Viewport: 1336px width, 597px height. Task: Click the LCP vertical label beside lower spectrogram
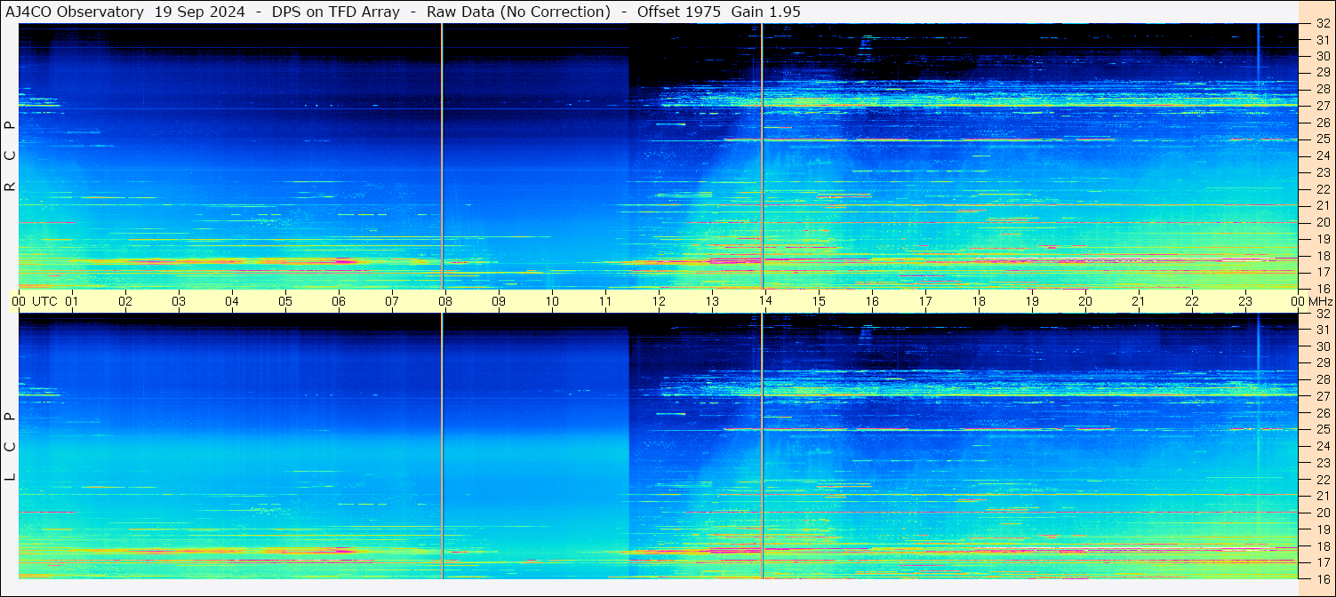click(10, 446)
